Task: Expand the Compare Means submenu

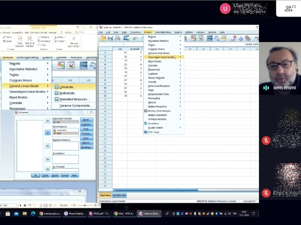Action: click(164, 49)
